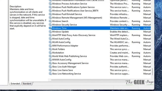The height and width of the screenshot is (91, 162).
Task: Click Running status in the Windows Search row
Action: tap(136, 21)
